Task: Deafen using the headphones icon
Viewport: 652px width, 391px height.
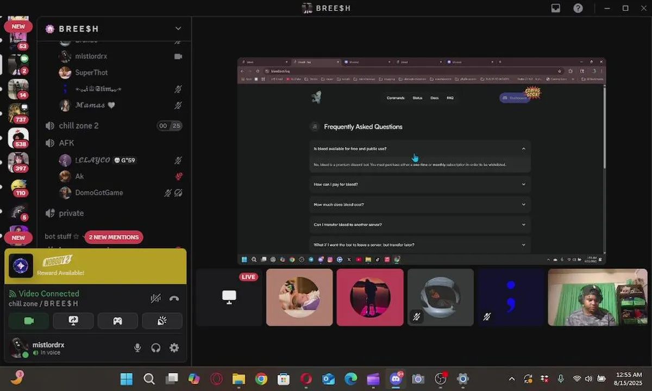Action: coord(156,348)
